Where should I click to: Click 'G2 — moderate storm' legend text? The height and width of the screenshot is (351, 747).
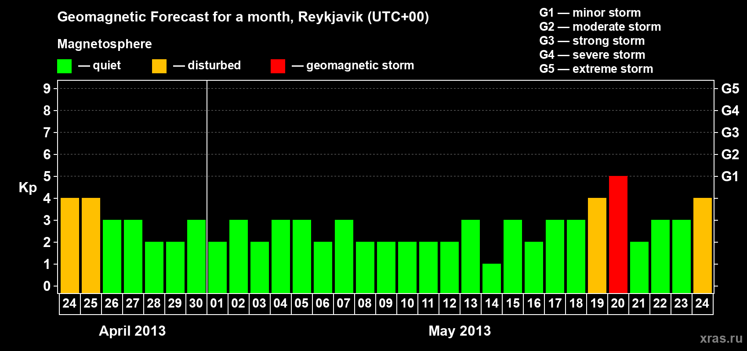coord(600,27)
